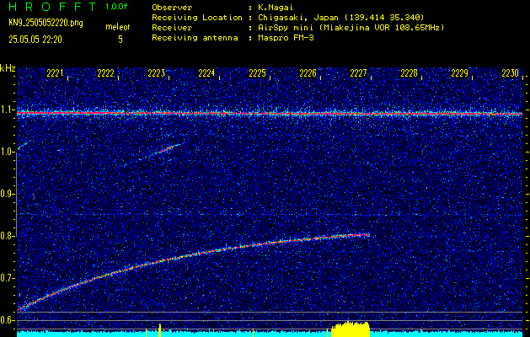The image size is (530, 337).
Task: Click the horizontal carrier line at 1.1 kHz
Action: [x=270, y=113]
